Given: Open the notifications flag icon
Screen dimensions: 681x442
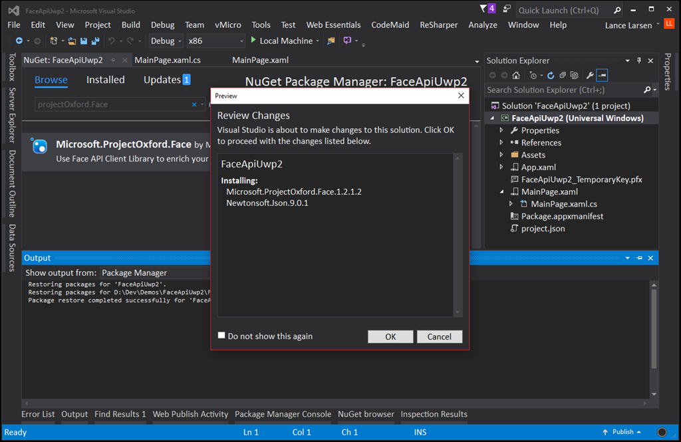Looking at the screenshot, I should pos(483,9).
